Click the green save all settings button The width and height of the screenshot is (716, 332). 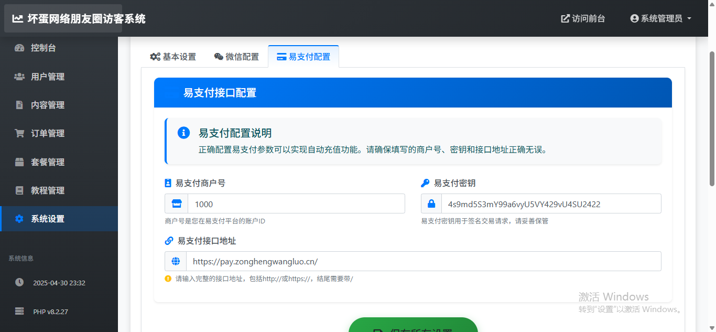coord(413,325)
